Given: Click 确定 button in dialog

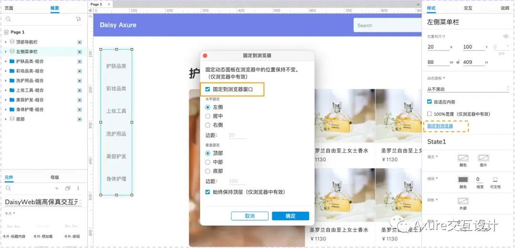Looking at the screenshot, I should [291, 216].
